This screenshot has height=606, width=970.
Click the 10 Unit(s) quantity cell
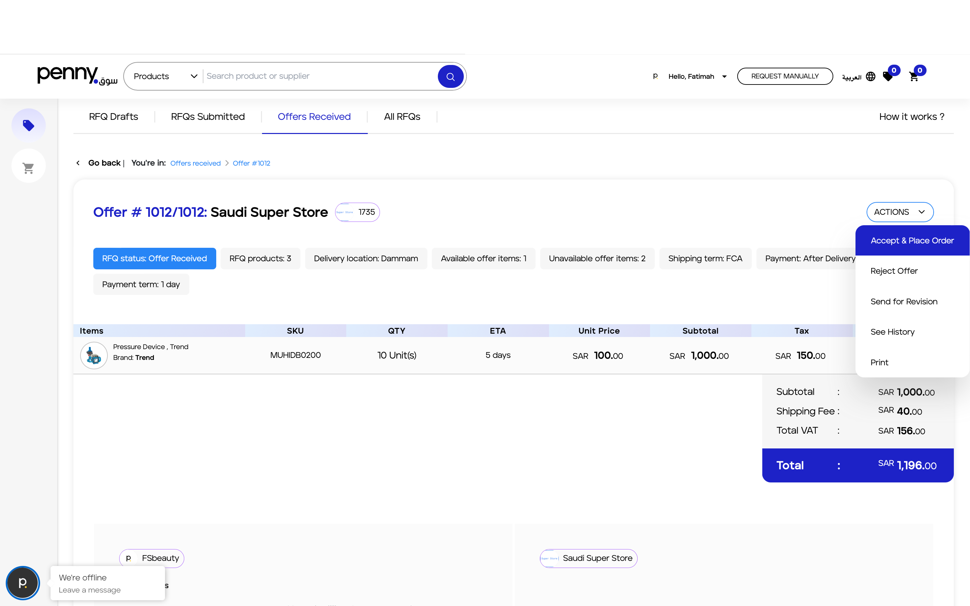coord(397,355)
